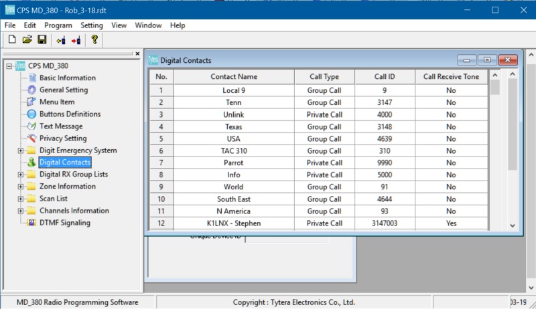Click the General Setting gear icon
This screenshot has height=309, width=536.
tap(31, 90)
